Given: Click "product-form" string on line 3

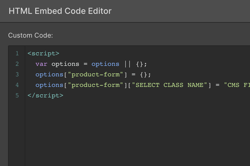Looking at the screenshot, I should (96, 74).
